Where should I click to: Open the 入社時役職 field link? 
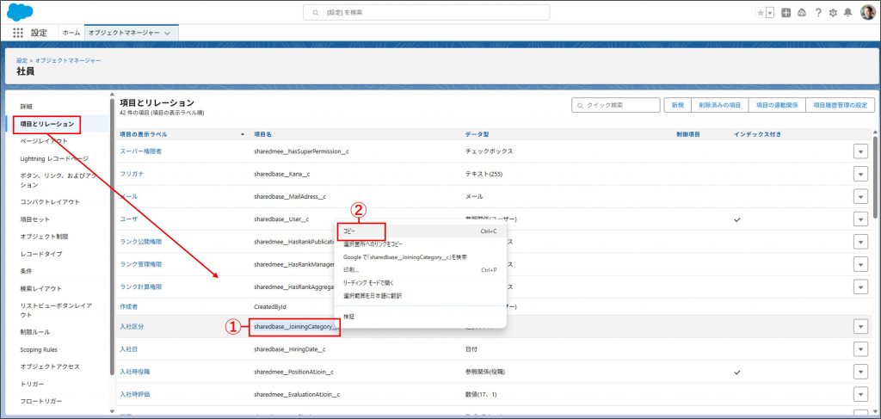click(135, 372)
